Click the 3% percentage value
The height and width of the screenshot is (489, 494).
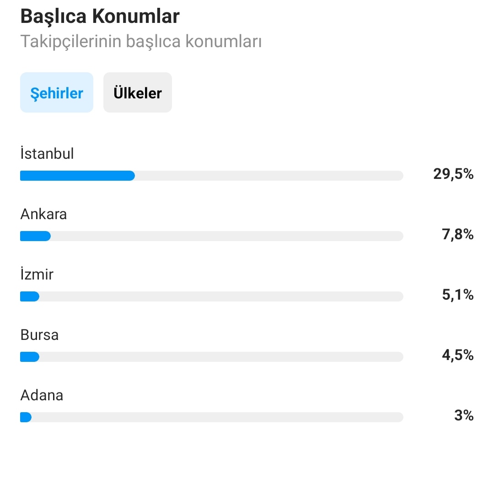tap(464, 415)
